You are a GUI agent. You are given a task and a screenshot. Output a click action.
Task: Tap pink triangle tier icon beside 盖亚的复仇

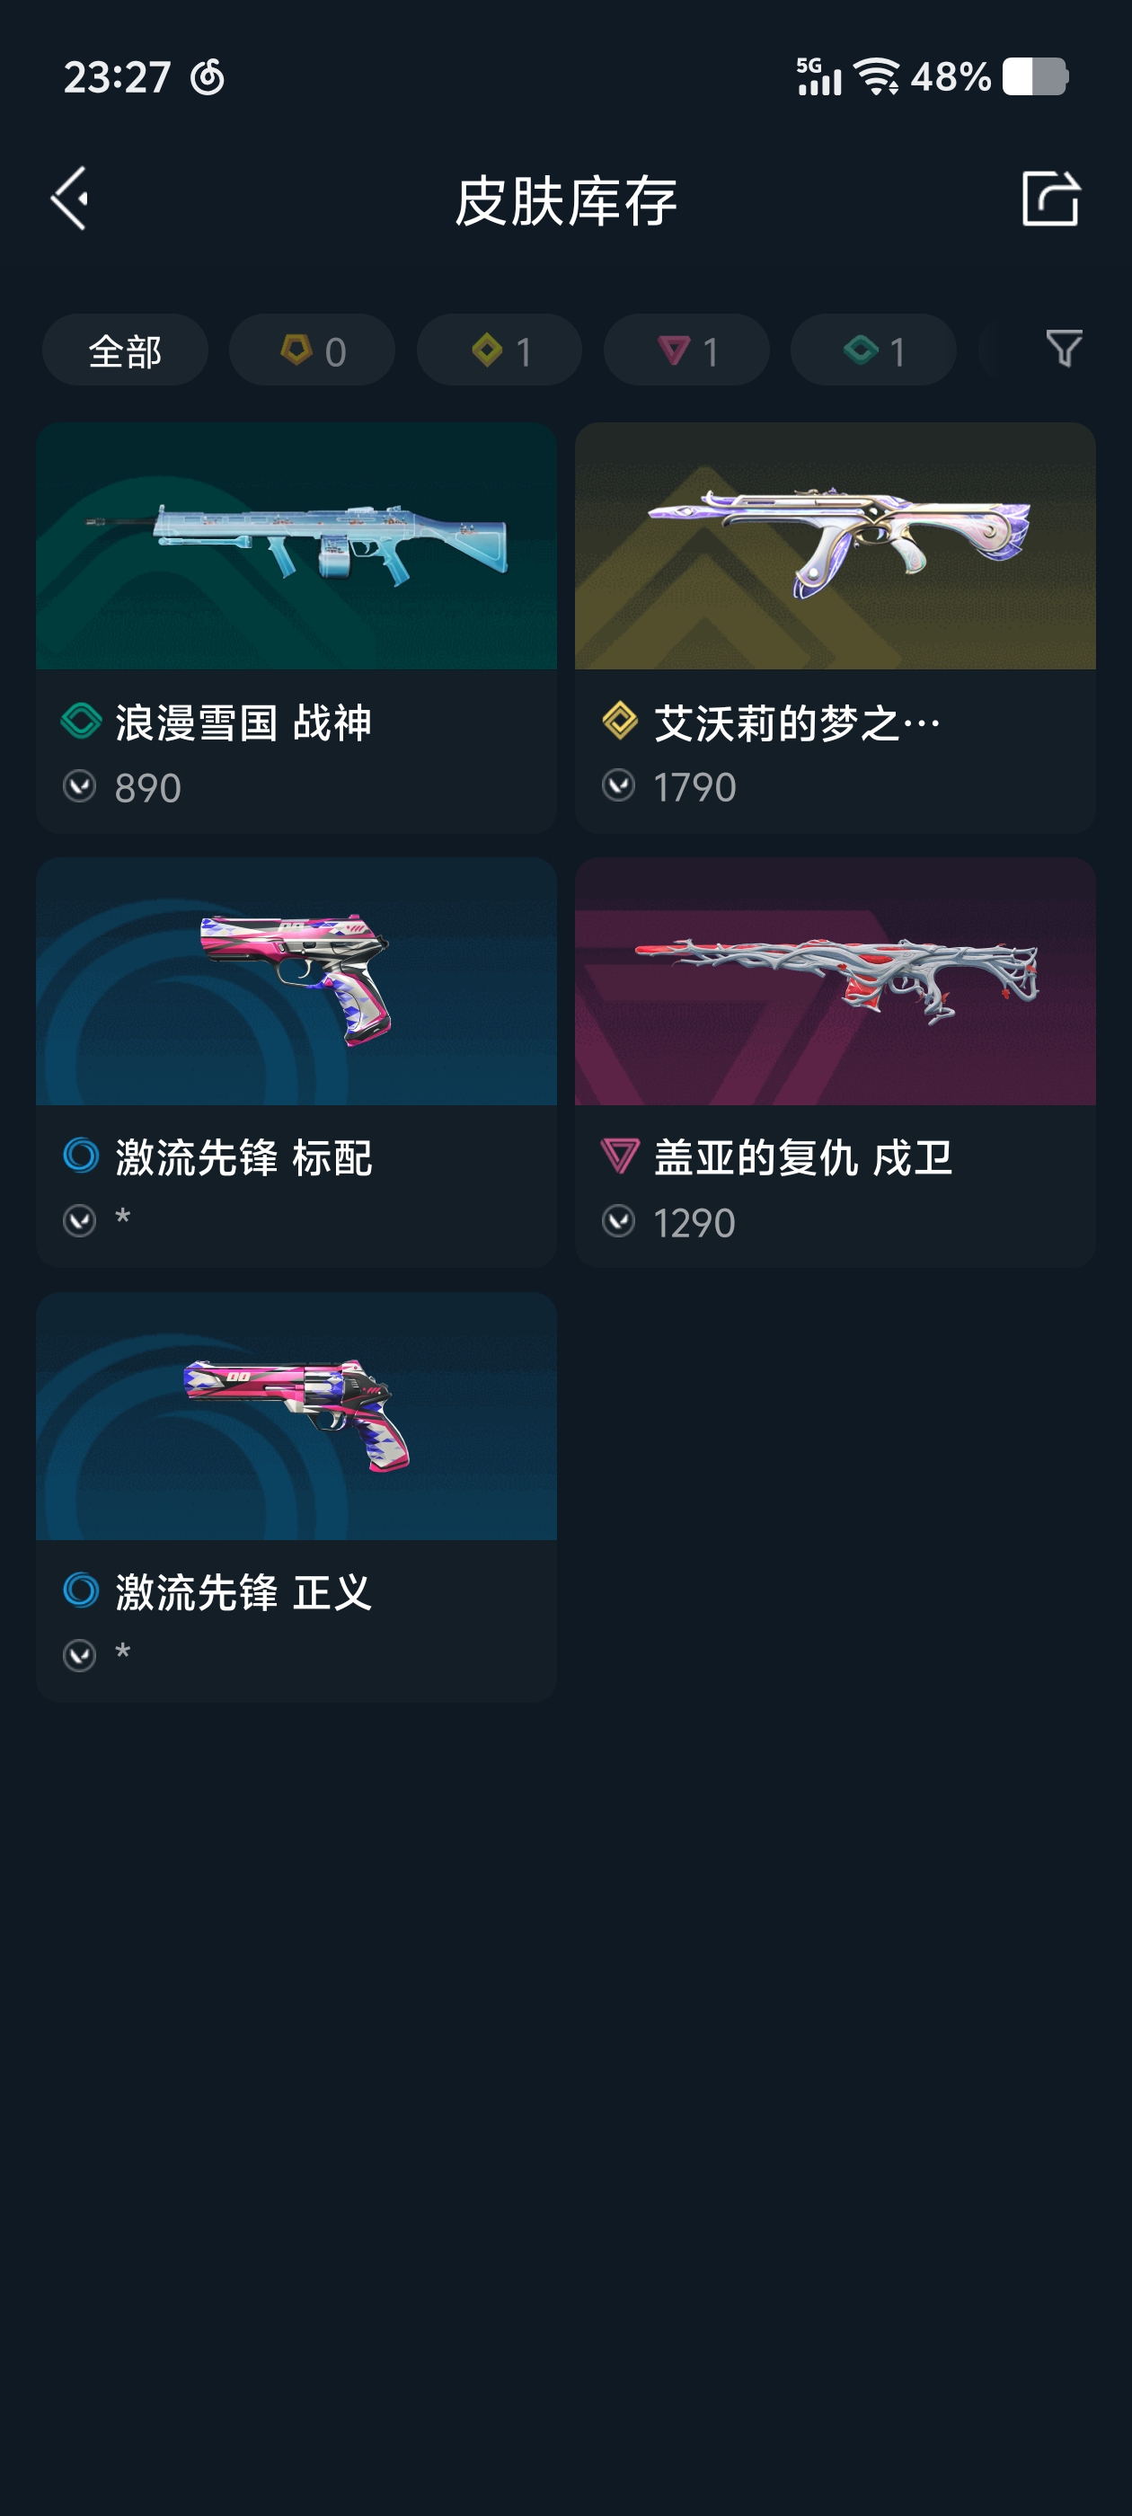pyautogui.click(x=619, y=1156)
